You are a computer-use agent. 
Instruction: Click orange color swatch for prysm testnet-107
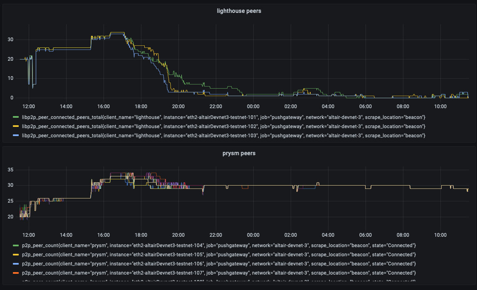[16, 273]
